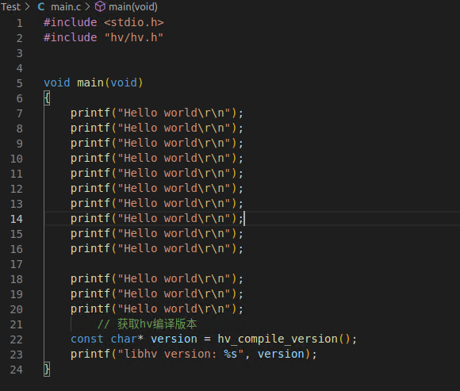Click empty line 3 in the editor
The image size is (460, 391).
pyautogui.click(x=251, y=53)
